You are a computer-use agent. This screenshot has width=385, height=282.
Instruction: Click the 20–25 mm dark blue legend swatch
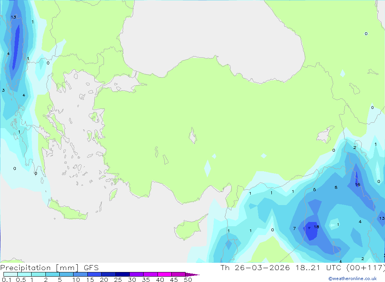click(x=108, y=274)
